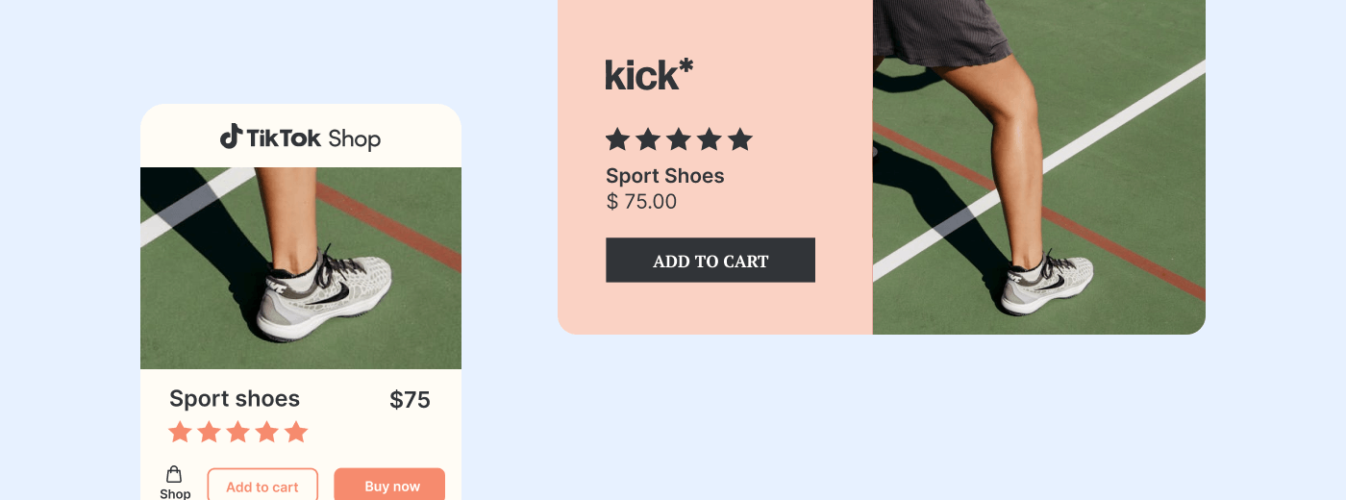
Task: Open "Sport Shoes" title in kick card
Action: pos(665,176)
